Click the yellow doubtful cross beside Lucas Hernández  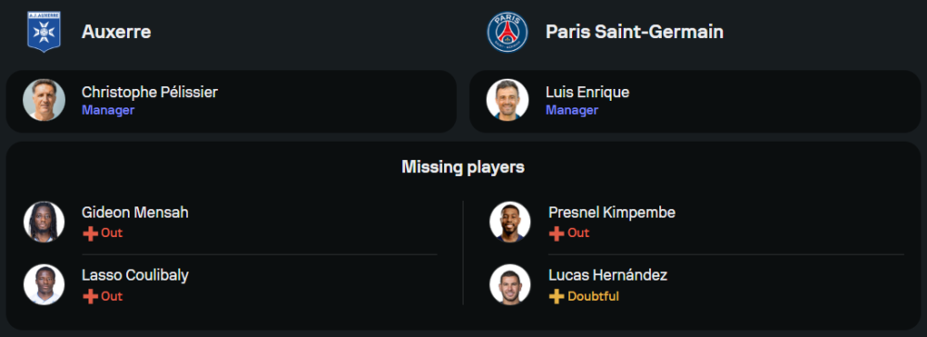pyautogui.click(x=556, y=296)
